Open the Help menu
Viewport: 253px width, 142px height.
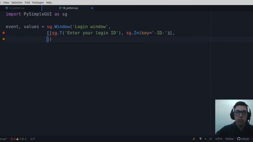pyautogui.click(x=49, y=3)
